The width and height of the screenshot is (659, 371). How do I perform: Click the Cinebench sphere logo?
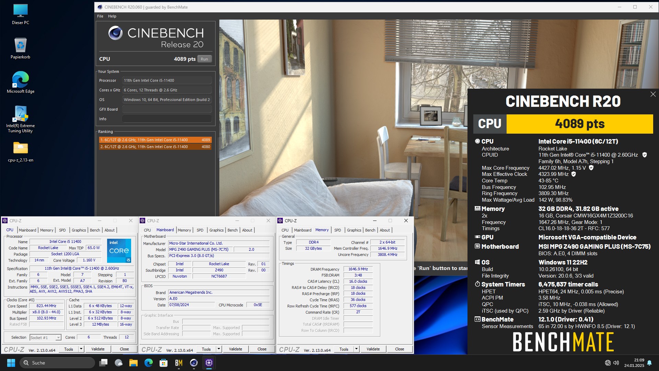[x=115, y=33]
